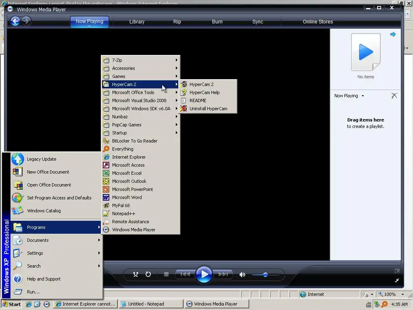
Task: Adjust the volume slider
Action: [x=265, y=274]
